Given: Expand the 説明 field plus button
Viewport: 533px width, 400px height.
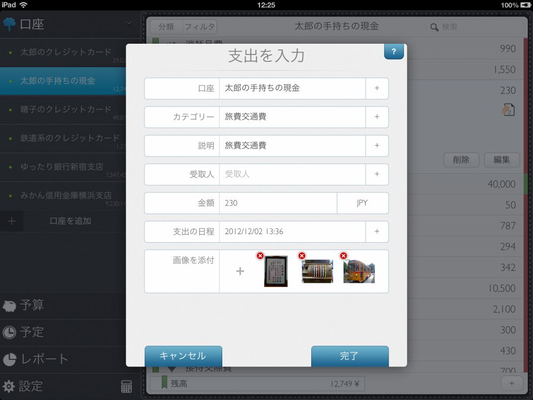Looking at the screenshot, I should (377, 146).
